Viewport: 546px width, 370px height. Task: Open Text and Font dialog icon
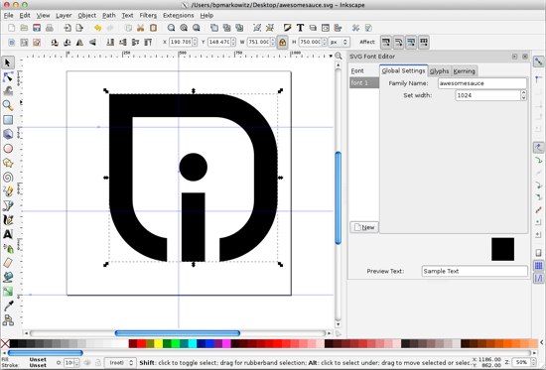[x=300, y=28]
